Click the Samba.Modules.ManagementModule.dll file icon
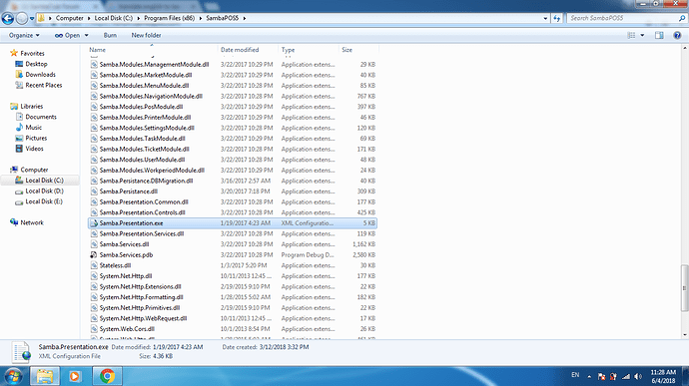The width and height of the screenshot is (689, 386). tap(94, 64)
